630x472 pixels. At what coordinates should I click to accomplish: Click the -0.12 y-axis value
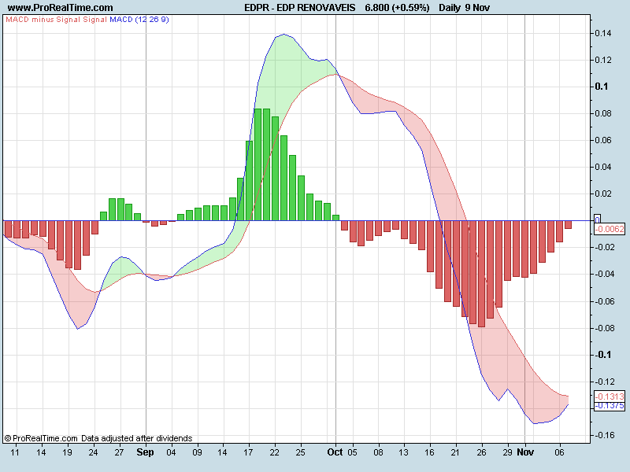point(604,382)
